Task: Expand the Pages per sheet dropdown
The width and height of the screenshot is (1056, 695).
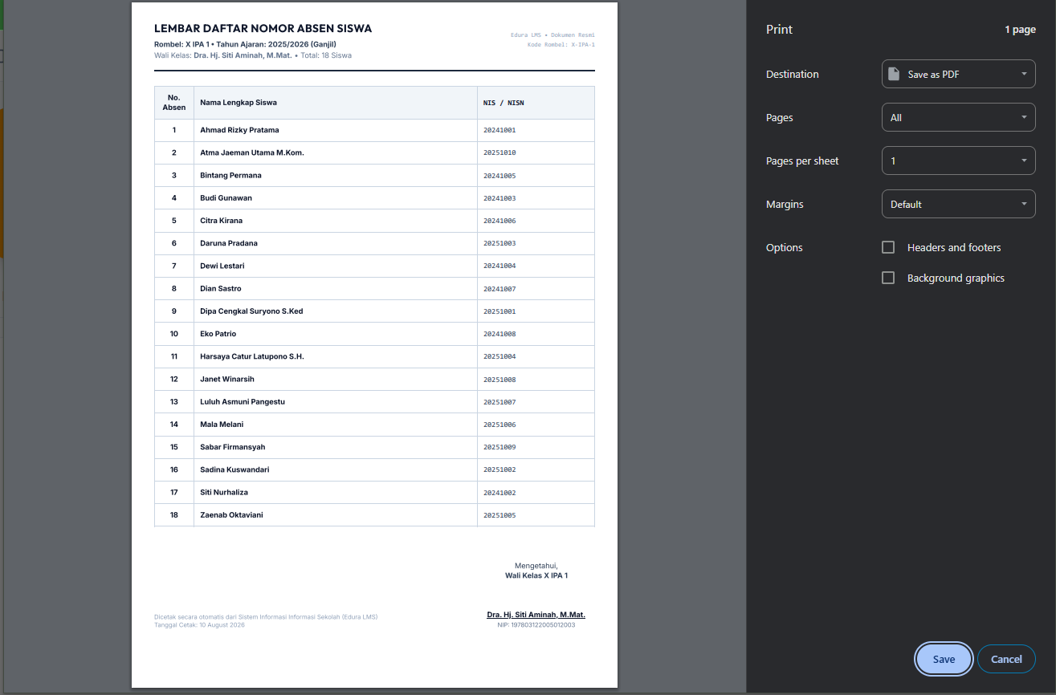Action: pos(958,161)
